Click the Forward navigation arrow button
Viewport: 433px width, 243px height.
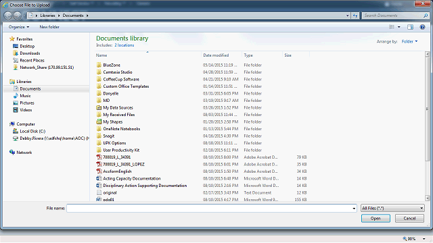pyautogui.click(x=18, y=16)
